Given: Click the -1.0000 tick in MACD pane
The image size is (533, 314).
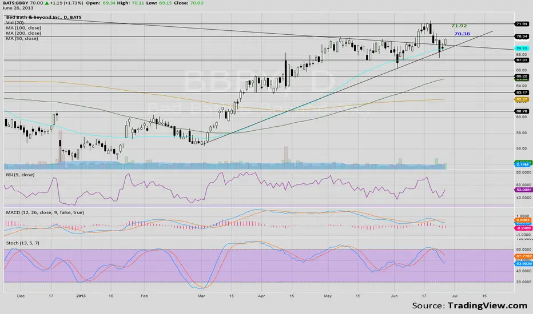Looking at the screenshot, I should [x=523, y=235].
